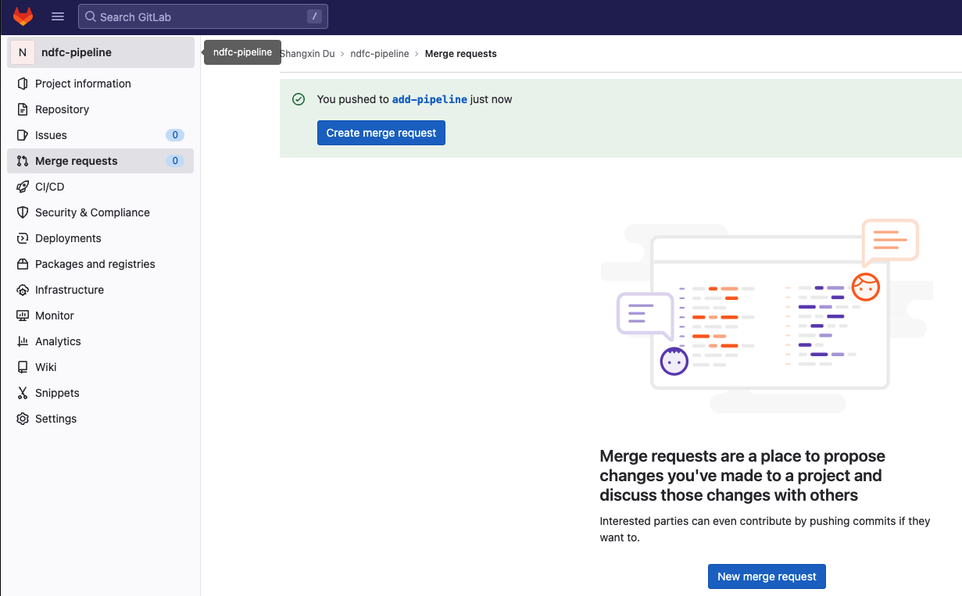Click the Project information icon

tap(22, 84)
